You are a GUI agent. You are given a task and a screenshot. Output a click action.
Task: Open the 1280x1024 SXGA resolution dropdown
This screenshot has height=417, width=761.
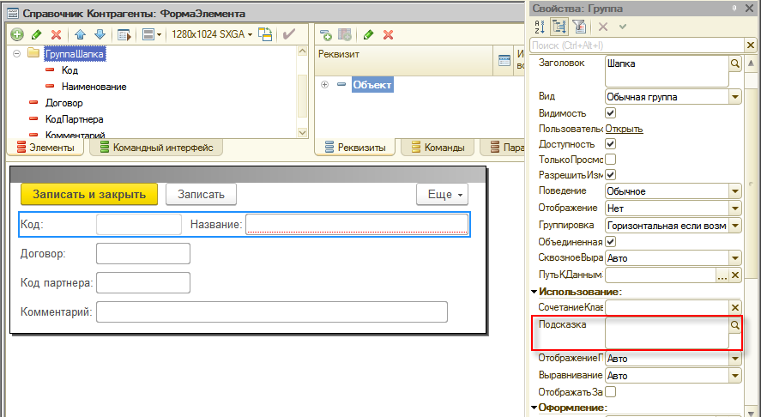212,34
